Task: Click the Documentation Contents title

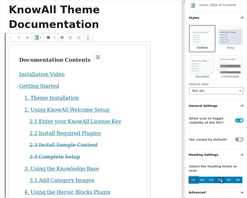Action: [x=55, y=60]
